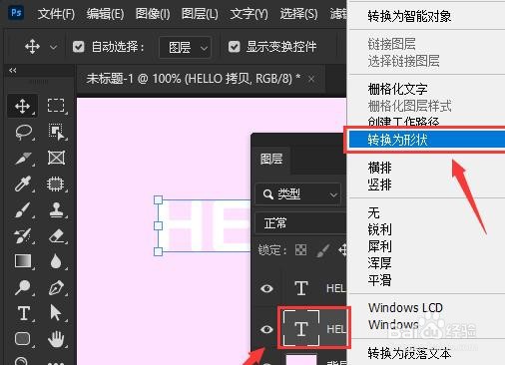This screenshot has width=505, height=365.
Task: Choose 竖排 in context menu
Action: click(379, 184)
